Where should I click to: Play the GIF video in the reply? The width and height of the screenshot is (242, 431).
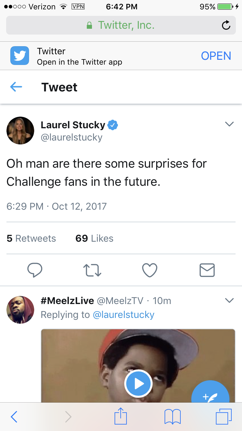click(x=138, y=384)
